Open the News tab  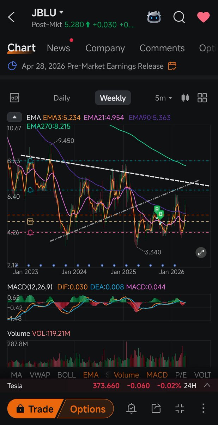click(59, 48)
